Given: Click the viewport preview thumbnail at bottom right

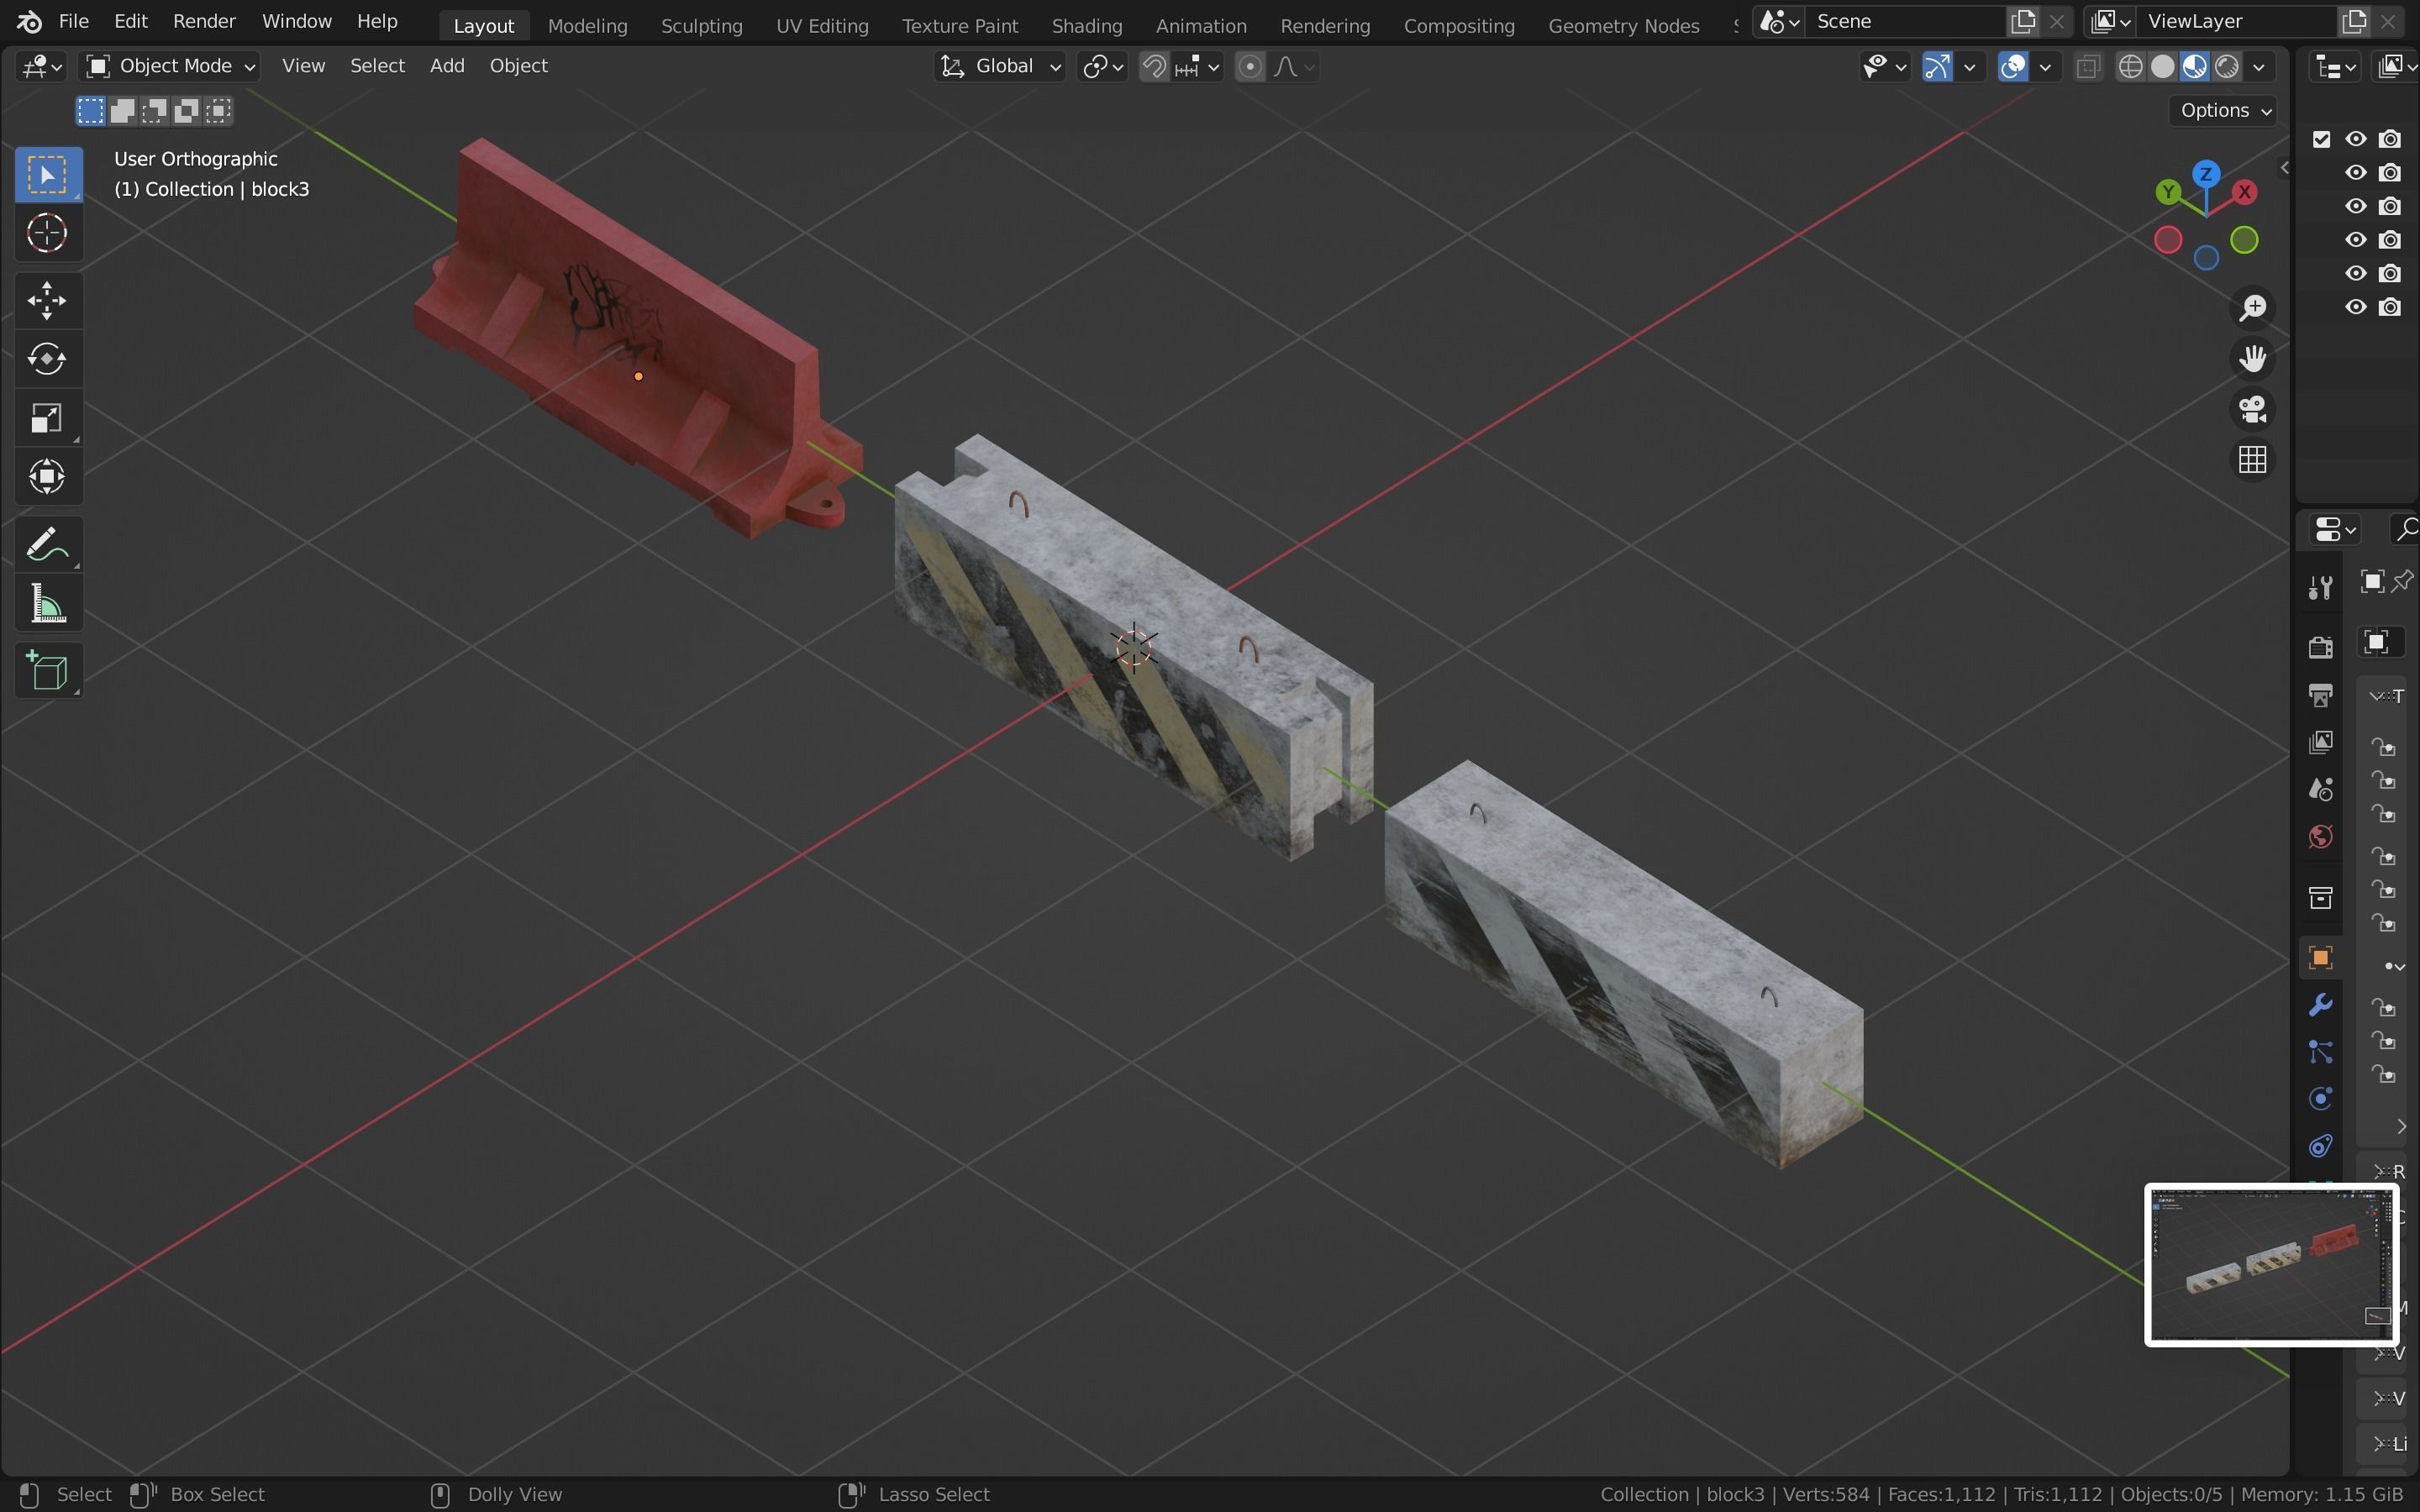Looking at the screenshot, I should 2268,1263.
